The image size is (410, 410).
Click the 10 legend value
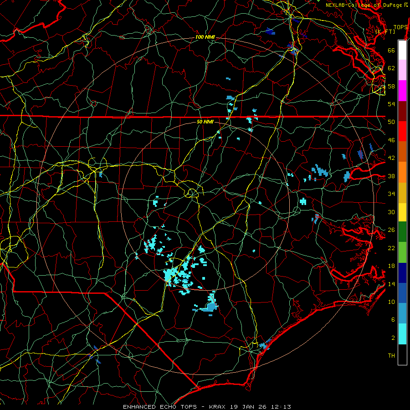click(391, 302)
